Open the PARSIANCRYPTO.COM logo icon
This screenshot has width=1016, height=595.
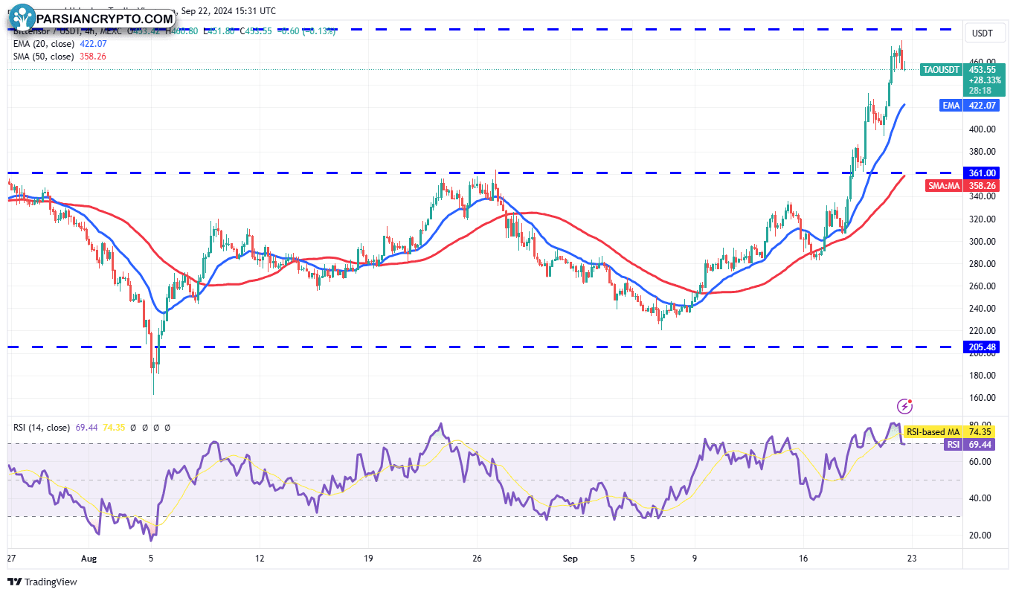pyautogui.click(x=22, y=16)
